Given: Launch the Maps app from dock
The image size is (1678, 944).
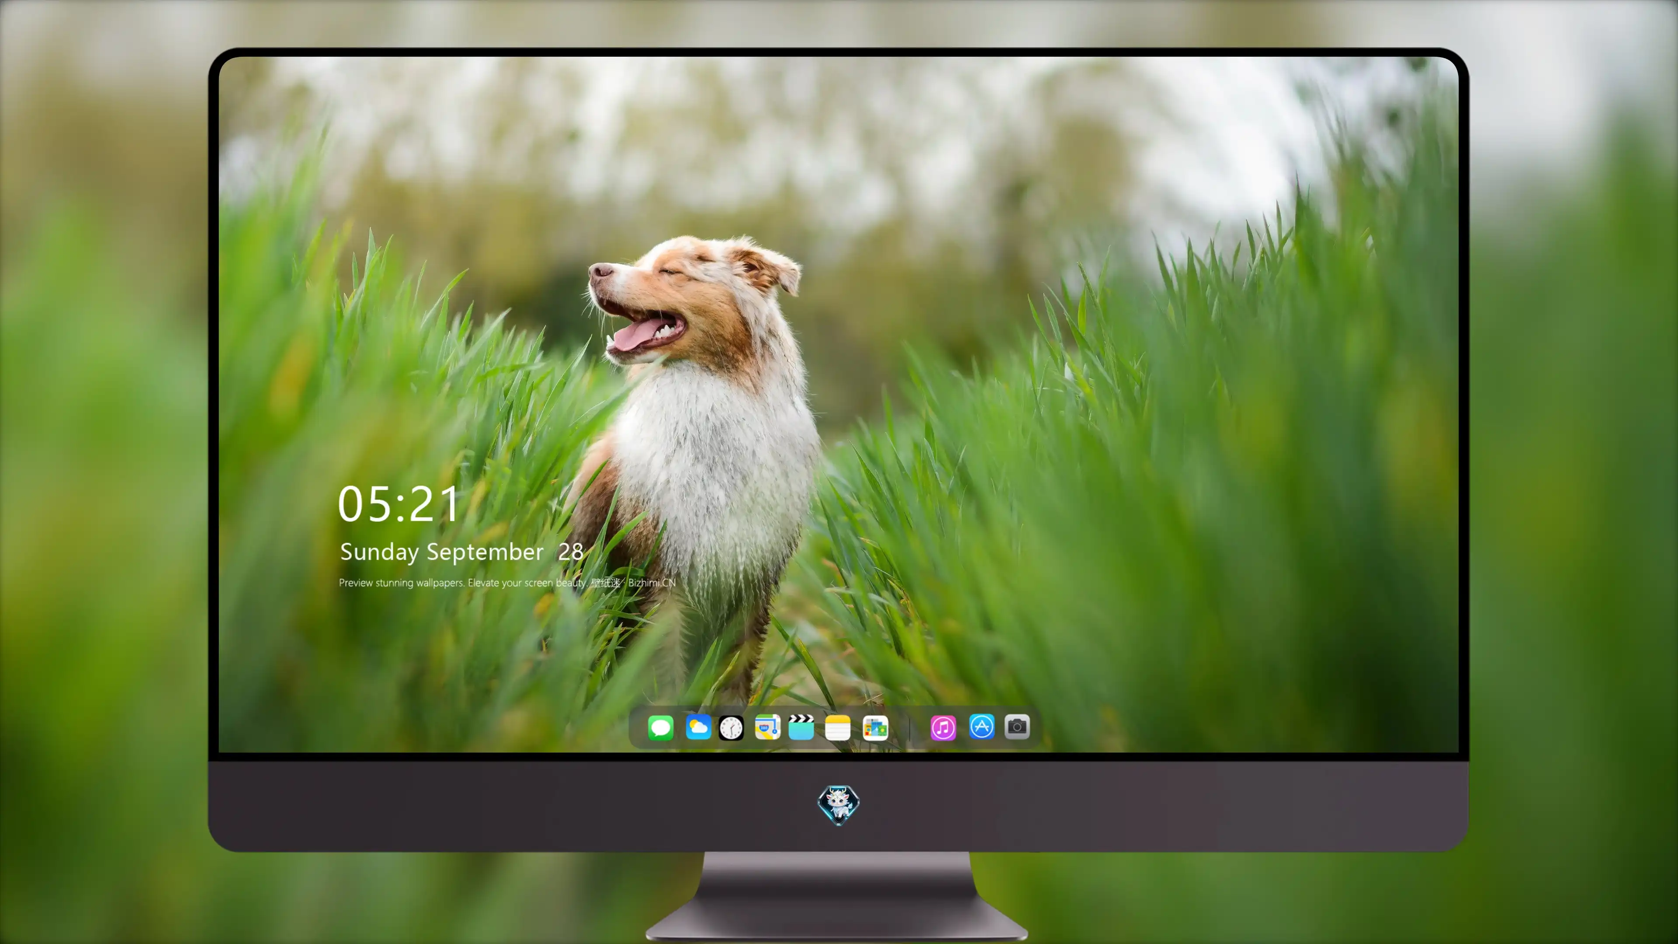Looking at the screenshot, I should 767,727.
